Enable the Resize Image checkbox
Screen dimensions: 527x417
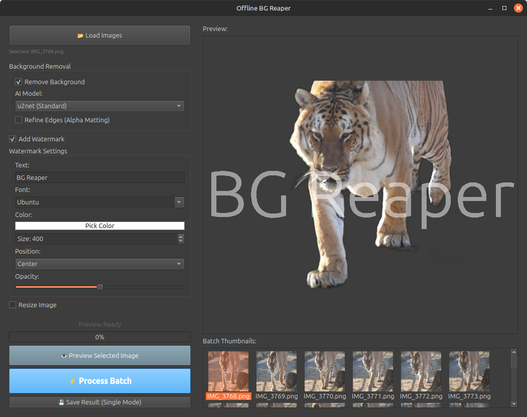[x=13, y=305]
